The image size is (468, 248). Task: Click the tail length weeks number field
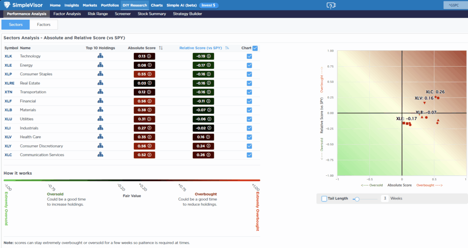coord(385,199)
